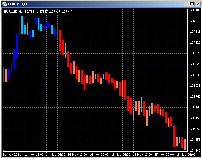202x158 pixels.
Task: Click the 14 Nov 04:00 time label
Action: [x=56, y=154]
